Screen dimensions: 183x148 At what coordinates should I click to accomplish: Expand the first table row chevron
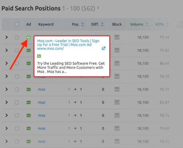point(7,37)
